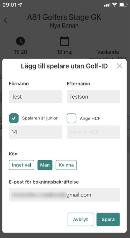
Task: Click the junior age field showing 14
Action: click(x=36, y=132)
